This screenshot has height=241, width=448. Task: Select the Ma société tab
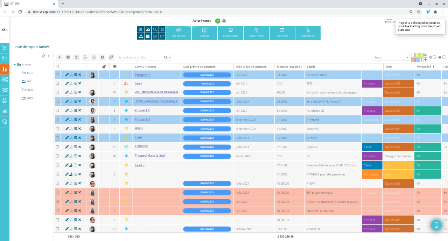pyautogui.click(x=178, y=33)
